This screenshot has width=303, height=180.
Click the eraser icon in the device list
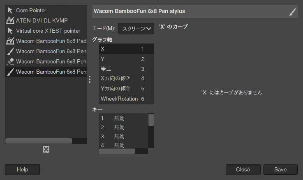pos(10,61)
